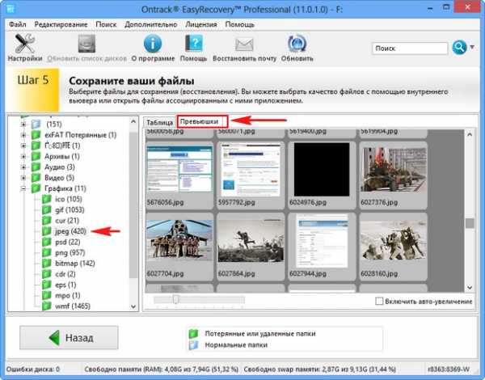Image resolution: width=485 pixels, height=380 pixels.
Task: Select thumbnail 6027944.jpg
Action: click(322, 247)
